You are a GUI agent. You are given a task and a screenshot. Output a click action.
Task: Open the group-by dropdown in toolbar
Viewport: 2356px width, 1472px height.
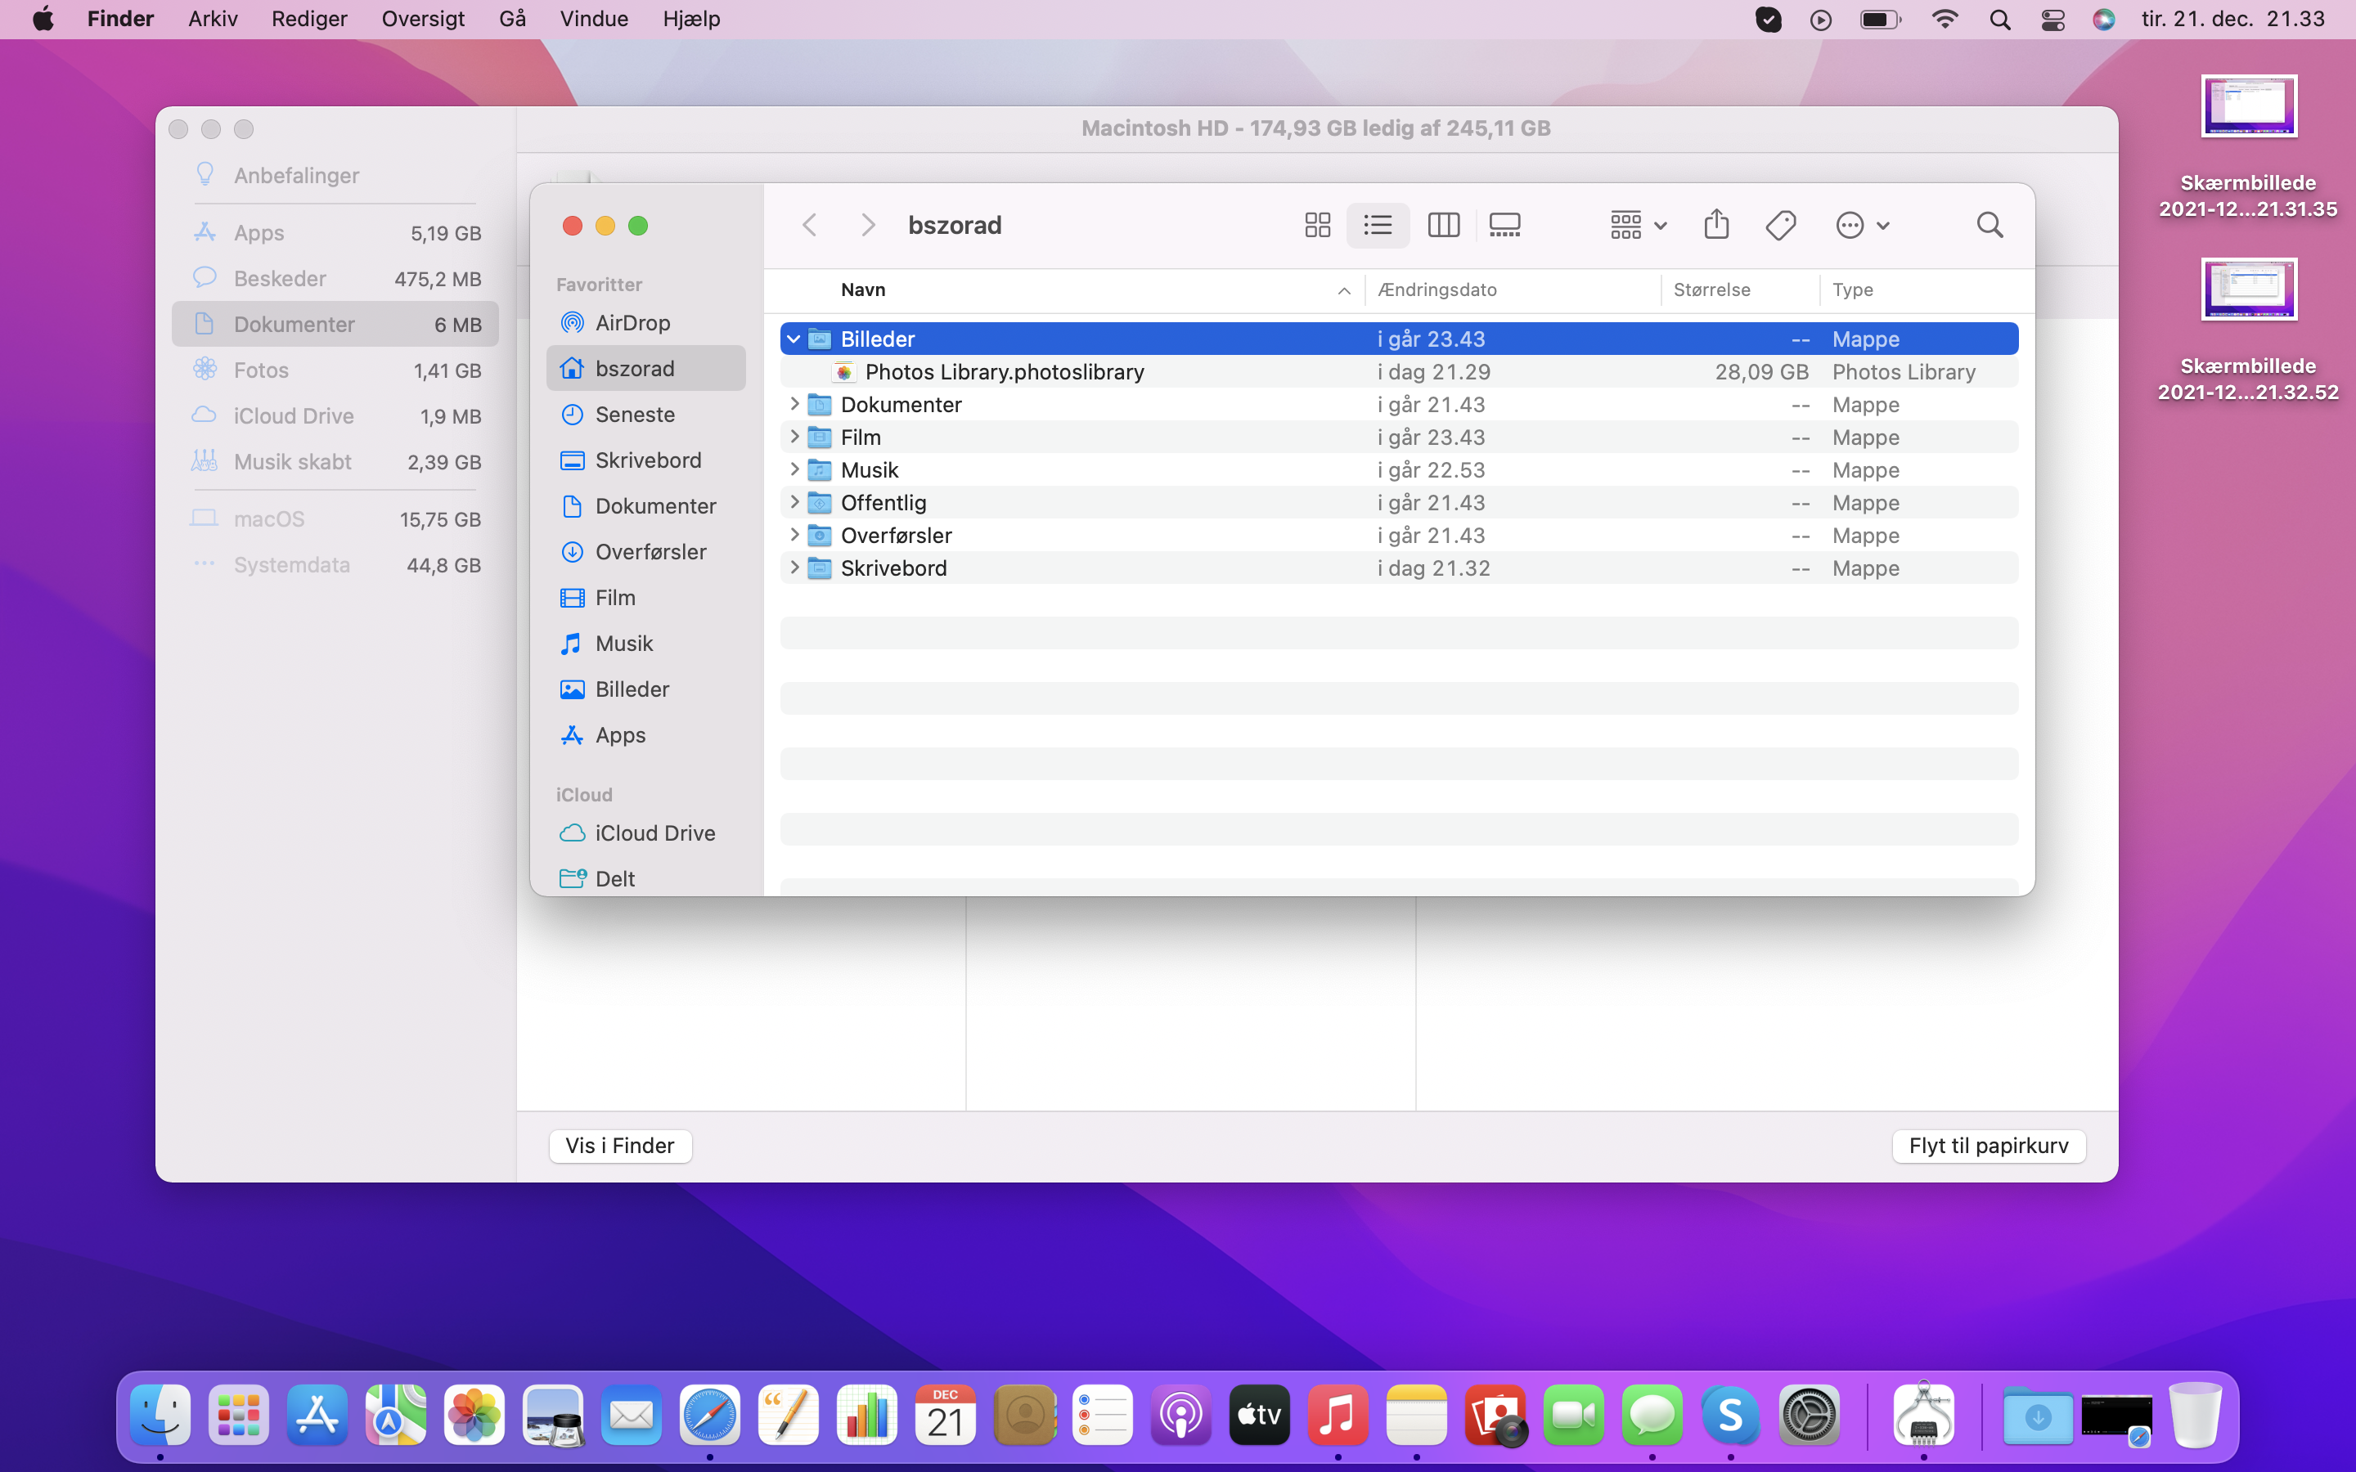(1638, 226)
